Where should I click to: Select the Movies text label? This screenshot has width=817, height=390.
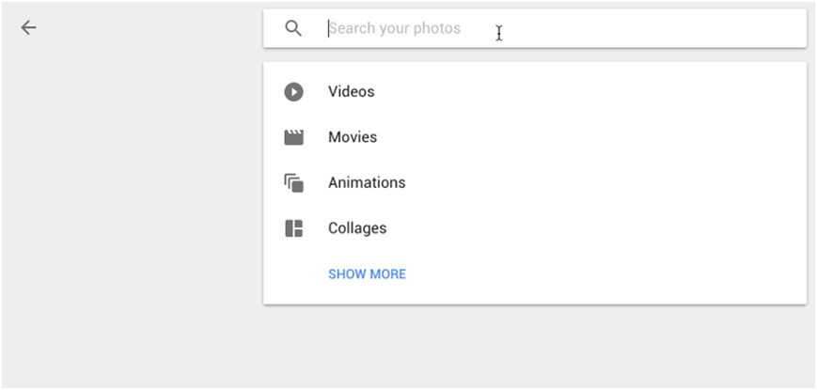tap(353, 137)
